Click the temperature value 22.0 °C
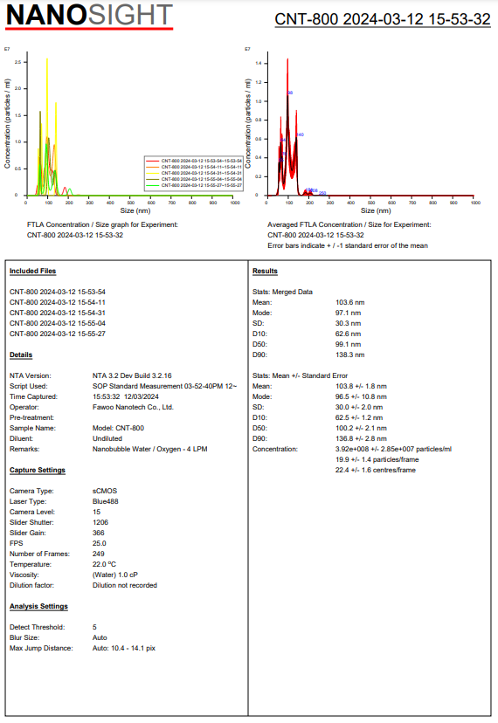This screenshot has width=498, height=723. click(104, 564)
